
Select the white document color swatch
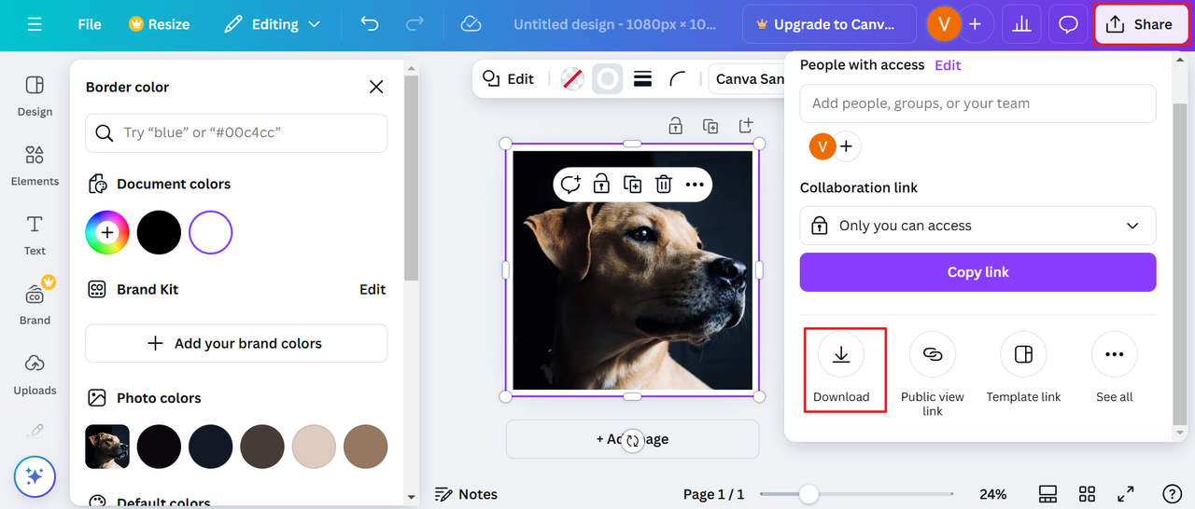[210, 232]
